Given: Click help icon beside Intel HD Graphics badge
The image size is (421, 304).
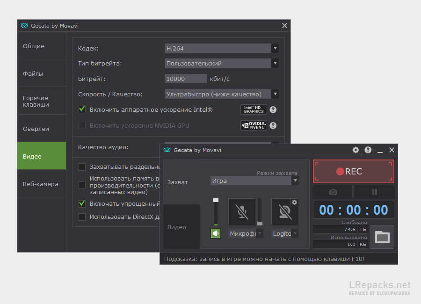Looking at the screenshot, I should click(273, 109).
